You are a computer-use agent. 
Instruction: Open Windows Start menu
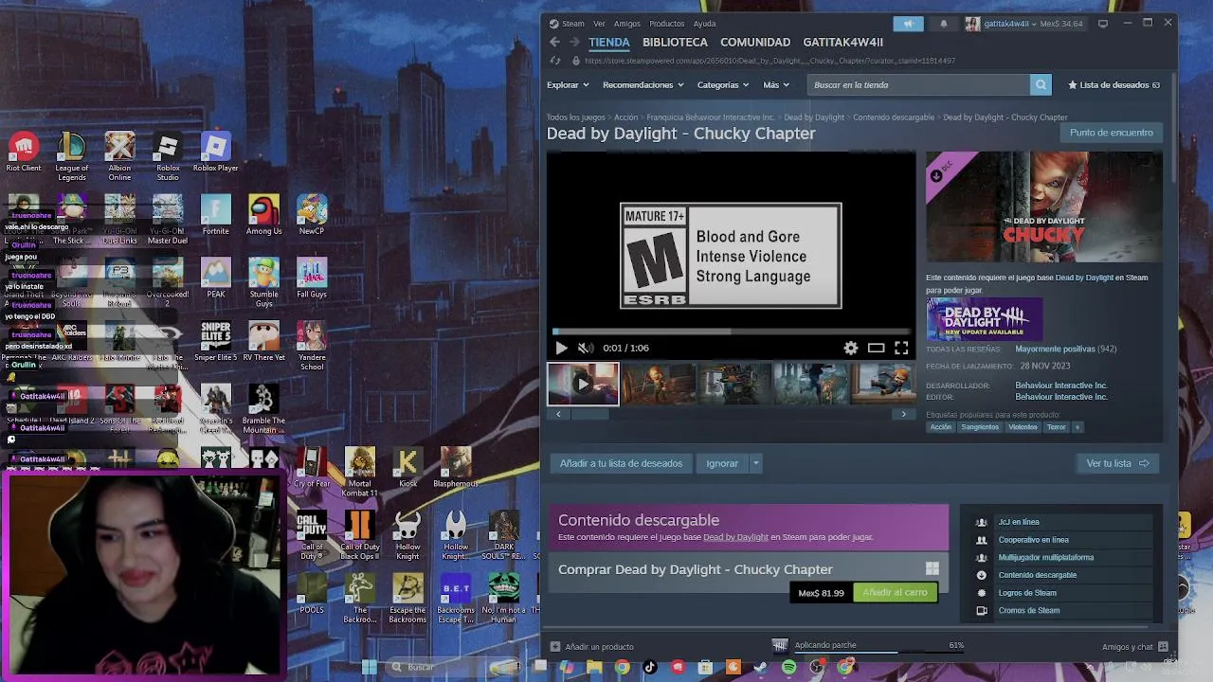tap(369, 667)
